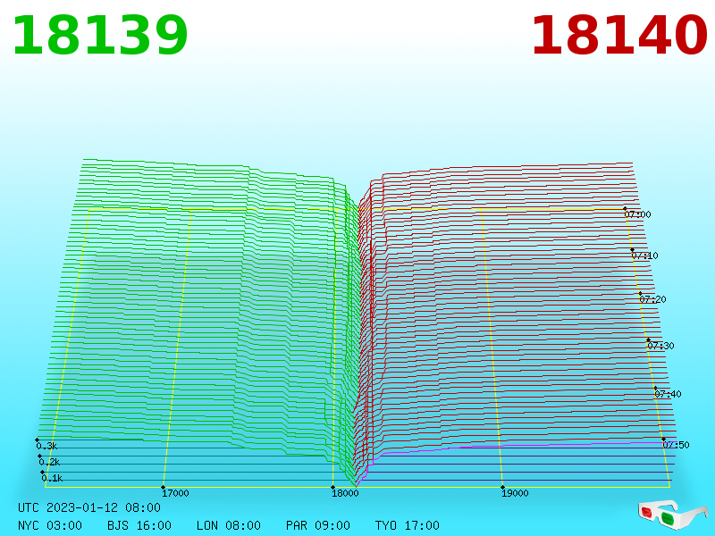Screen dimensions: 715x536
Task: Click the 3D anaglyph glasses icon
Action: (x=672, y=515)
